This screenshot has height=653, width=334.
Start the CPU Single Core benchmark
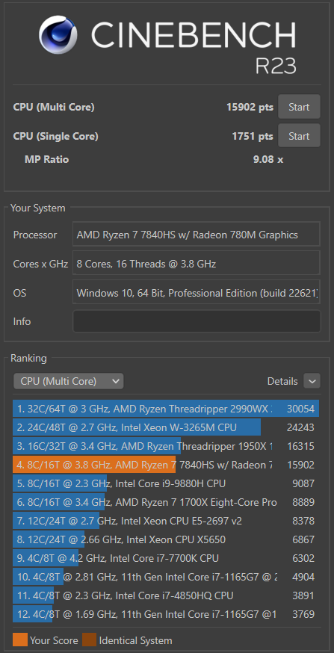click(x=299, y=136)
